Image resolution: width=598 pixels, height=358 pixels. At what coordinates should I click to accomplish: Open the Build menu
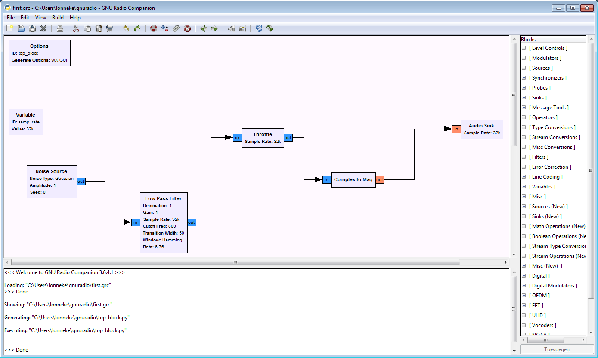tap(57, 18)
